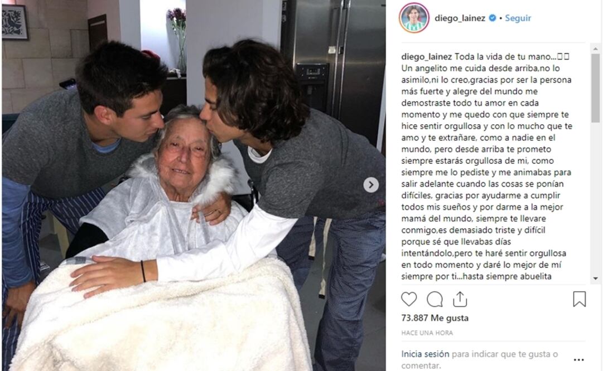
Task: Share the post using the upload arrow icon
Action: pyautogui.click(x=460, y=299)
